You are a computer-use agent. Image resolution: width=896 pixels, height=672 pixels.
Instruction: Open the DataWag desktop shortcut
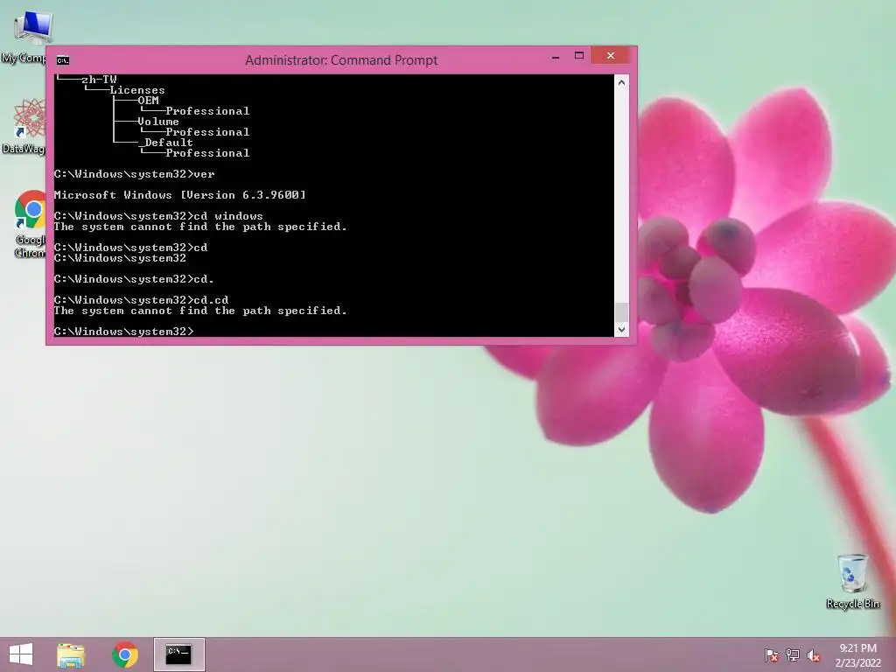(25, 126)
